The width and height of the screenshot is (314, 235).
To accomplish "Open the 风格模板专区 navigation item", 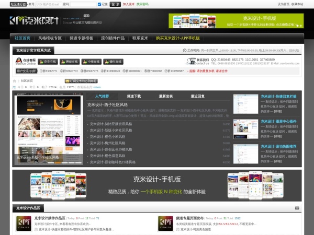I will (50, 38).
